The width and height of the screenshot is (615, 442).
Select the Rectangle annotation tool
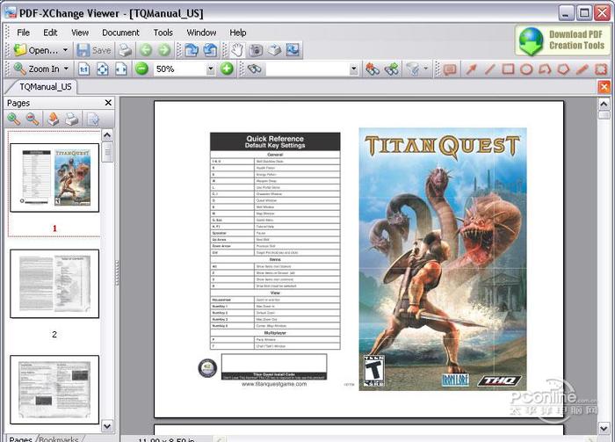point(508,69)
